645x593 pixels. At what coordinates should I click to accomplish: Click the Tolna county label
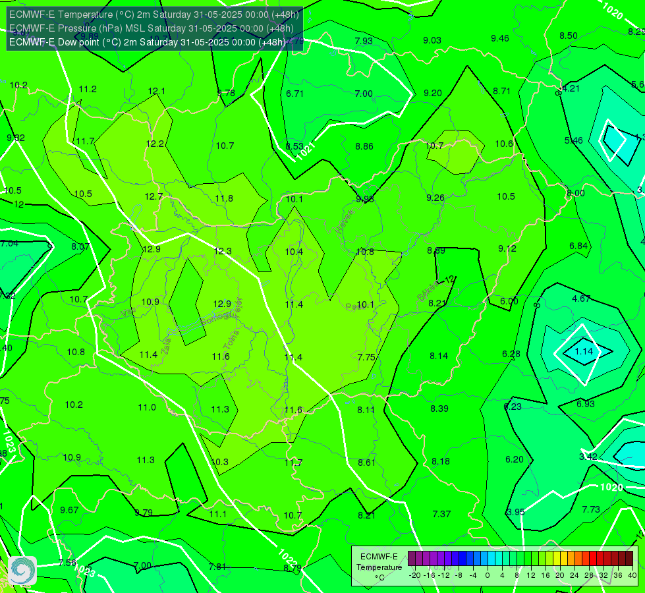(x=231, y=340)
